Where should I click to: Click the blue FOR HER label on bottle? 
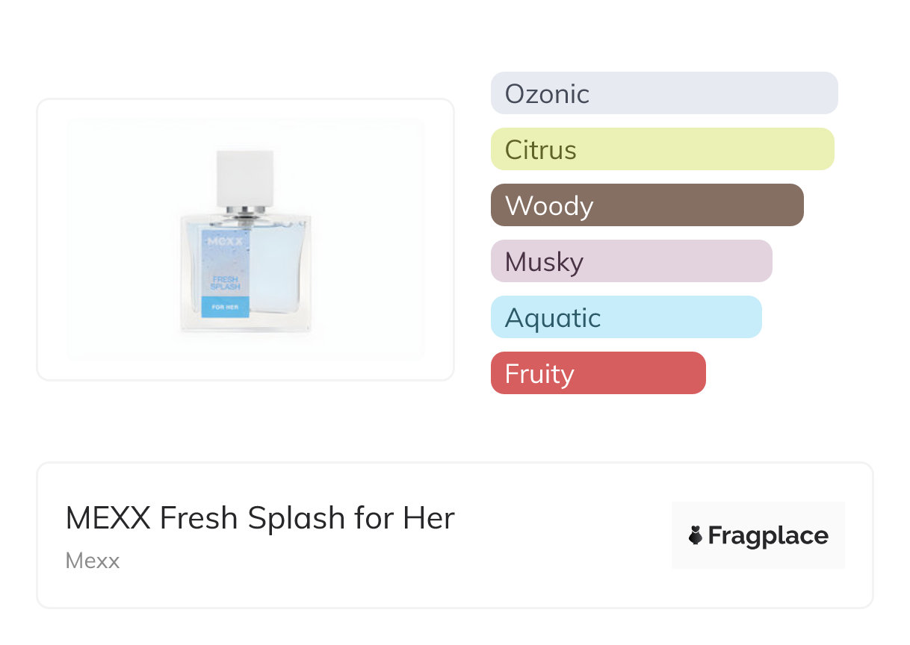225,307
